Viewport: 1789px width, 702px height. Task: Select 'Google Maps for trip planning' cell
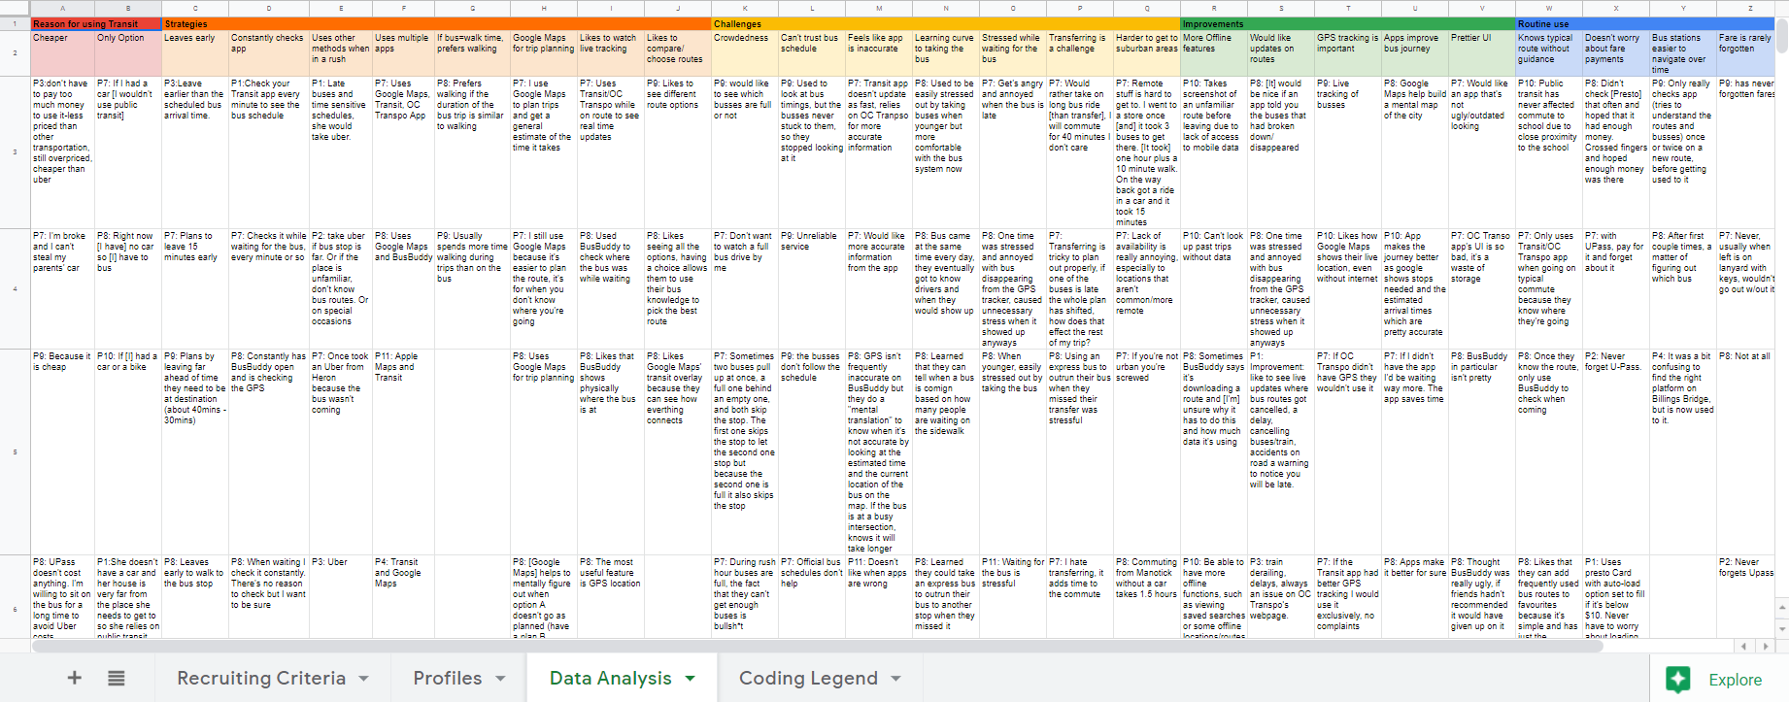pyautogui.click(x=544, y=53)
